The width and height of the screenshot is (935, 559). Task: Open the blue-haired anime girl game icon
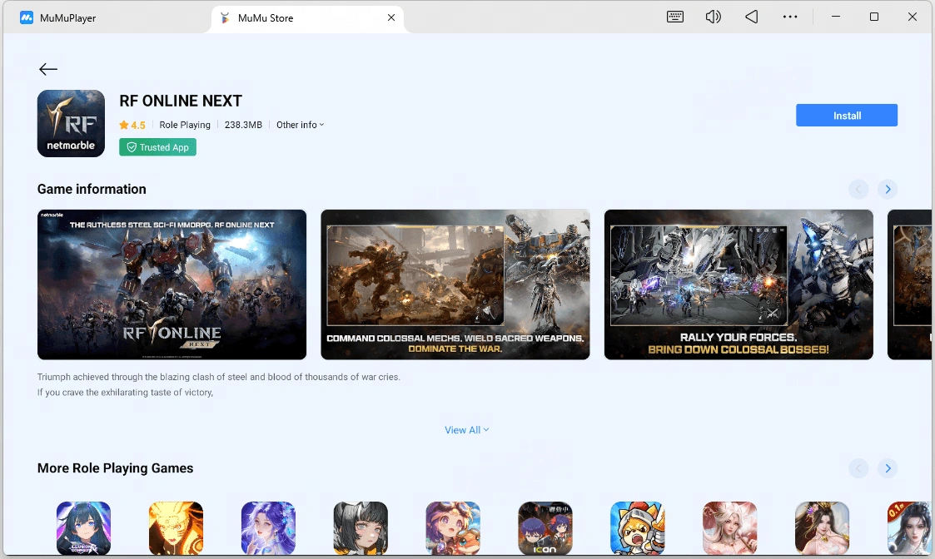83,528
